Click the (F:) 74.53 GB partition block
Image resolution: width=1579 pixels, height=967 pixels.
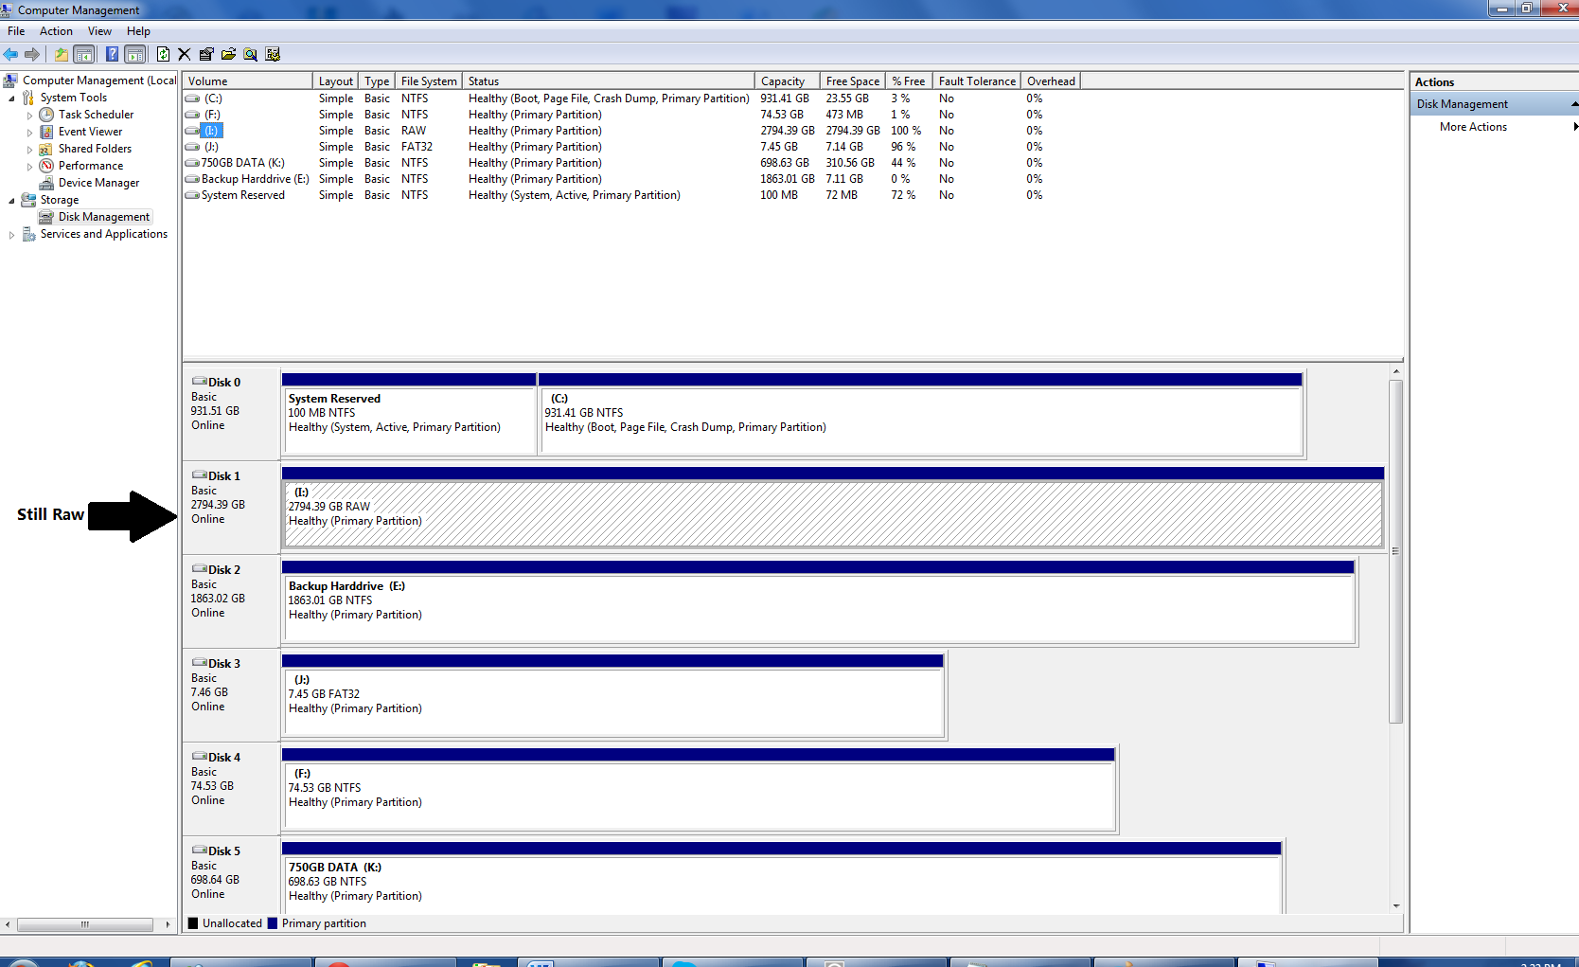click(698, 789)
